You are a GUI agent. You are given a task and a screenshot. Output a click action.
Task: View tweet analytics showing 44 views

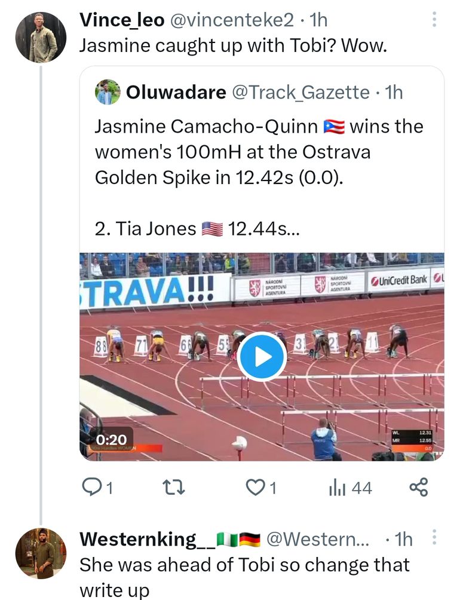pos(350,488)
